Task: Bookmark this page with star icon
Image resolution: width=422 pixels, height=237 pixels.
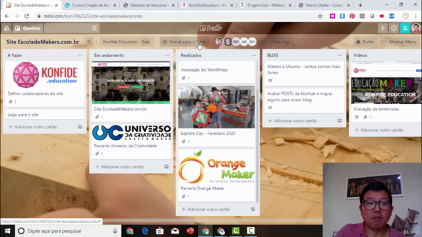Action: click(320, 16)
